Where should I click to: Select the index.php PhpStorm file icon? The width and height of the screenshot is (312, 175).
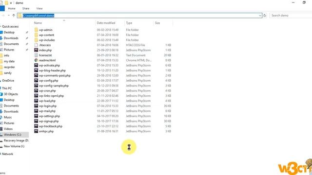click(x=36, y=50)
